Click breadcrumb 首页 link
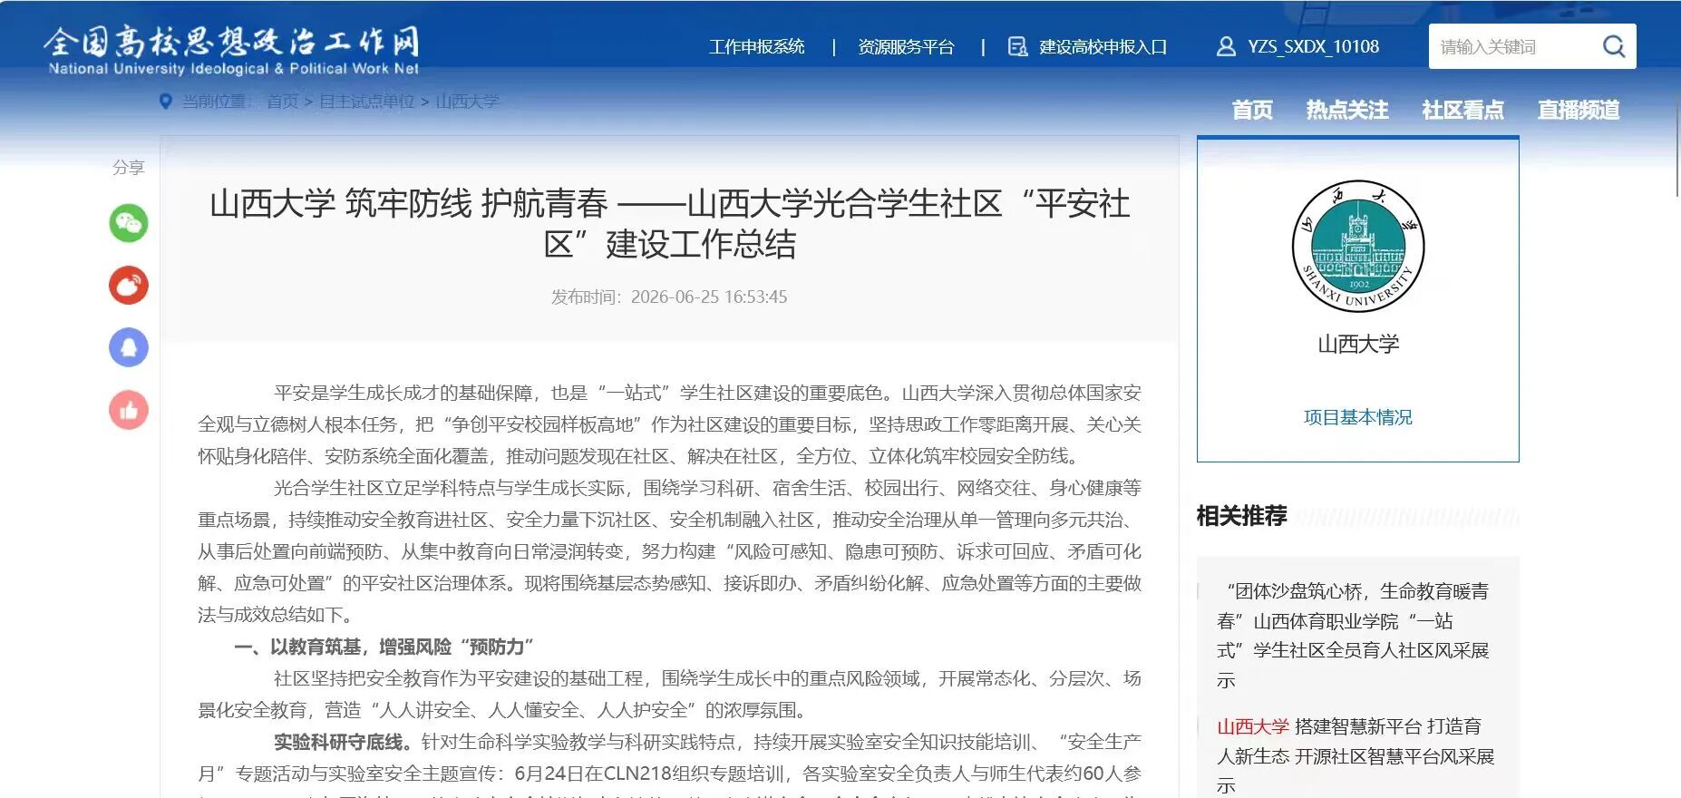 [282, 102]
